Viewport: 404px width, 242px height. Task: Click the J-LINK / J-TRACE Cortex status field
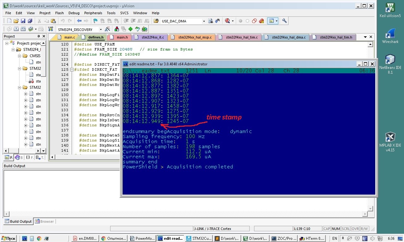tap(221, 229)
